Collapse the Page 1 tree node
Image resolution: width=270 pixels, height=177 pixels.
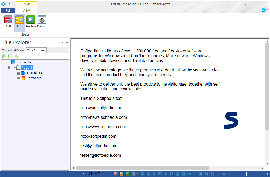9,68
